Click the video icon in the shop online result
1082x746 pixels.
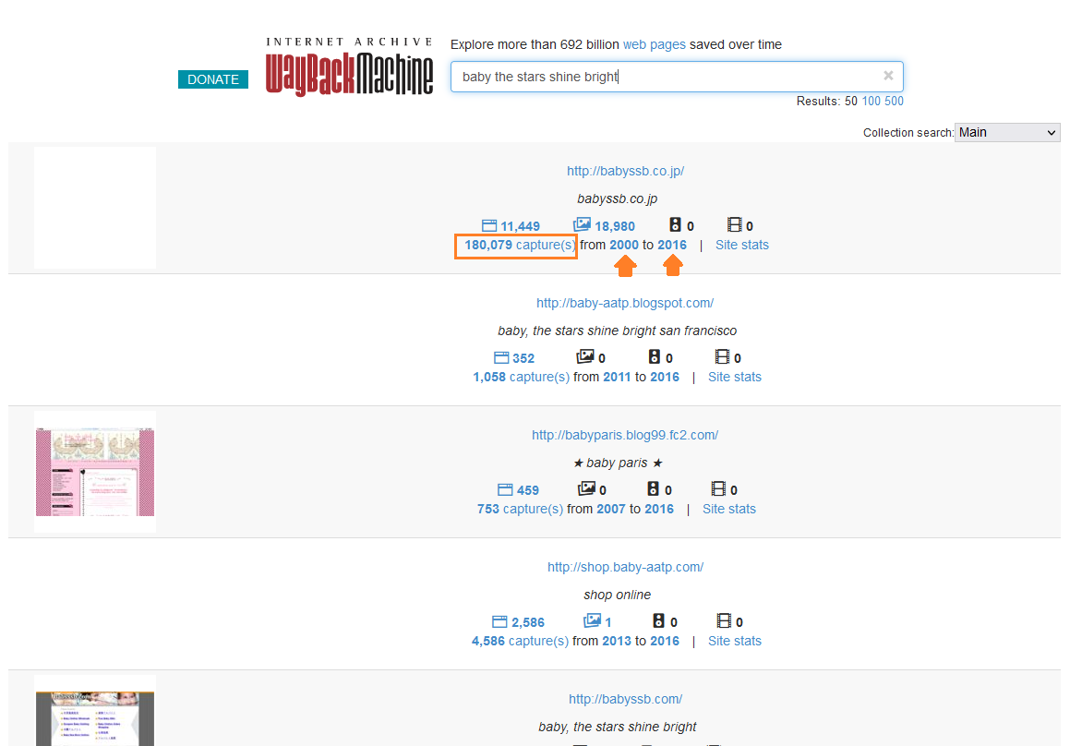[x=725, y=621]
